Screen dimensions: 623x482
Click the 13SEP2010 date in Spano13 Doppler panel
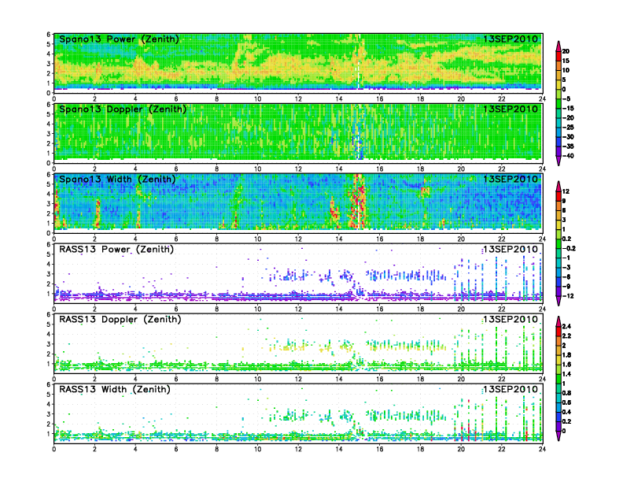pyautogui.click(x=511, y=109)
